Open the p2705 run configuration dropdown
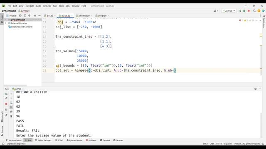This screenshot has width=266, height=149. [x=229, y=11]
